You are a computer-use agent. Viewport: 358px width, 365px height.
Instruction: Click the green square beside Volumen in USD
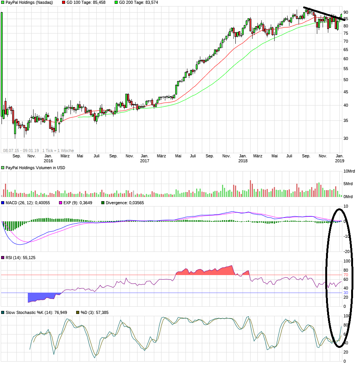pos(3,168)
